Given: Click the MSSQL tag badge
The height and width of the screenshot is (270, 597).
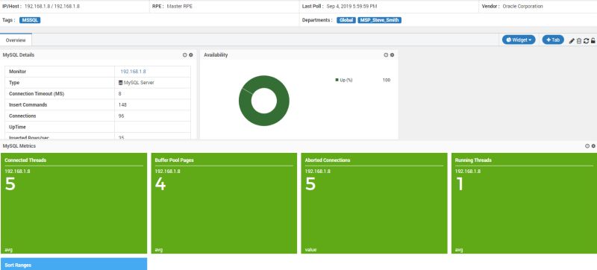Looking at the screenshot, I should 30,20.
